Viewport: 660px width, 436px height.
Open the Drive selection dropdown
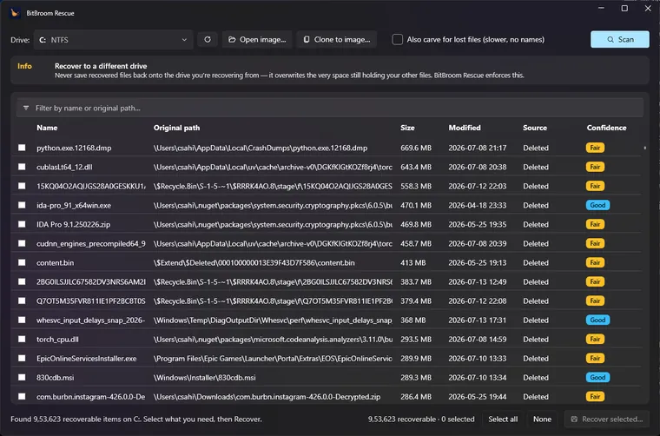(x=113, y=40)
